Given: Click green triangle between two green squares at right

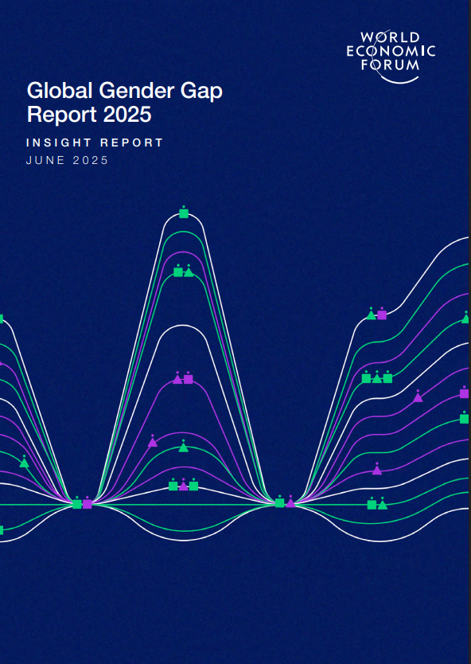Looking at the screenshot, I should (377, 378).
